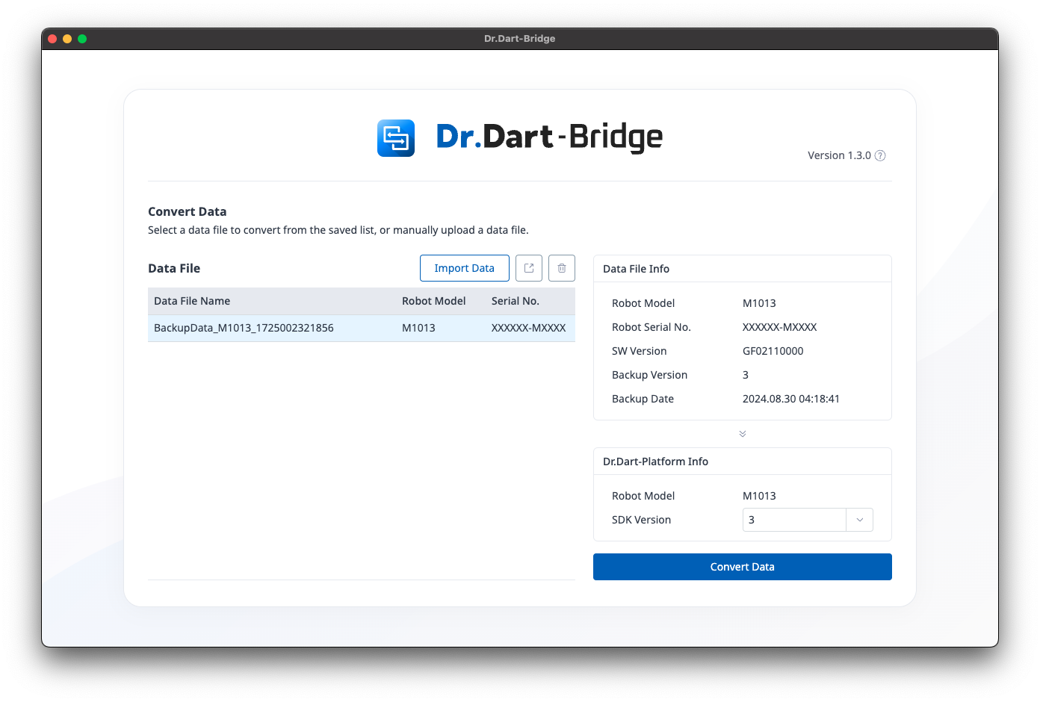
Task: Click the Backup Date value 2024.08.30
Action: pos(790,399)
